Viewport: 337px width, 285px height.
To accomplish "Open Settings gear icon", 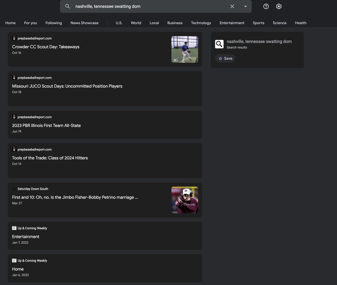I will point(279,6).
